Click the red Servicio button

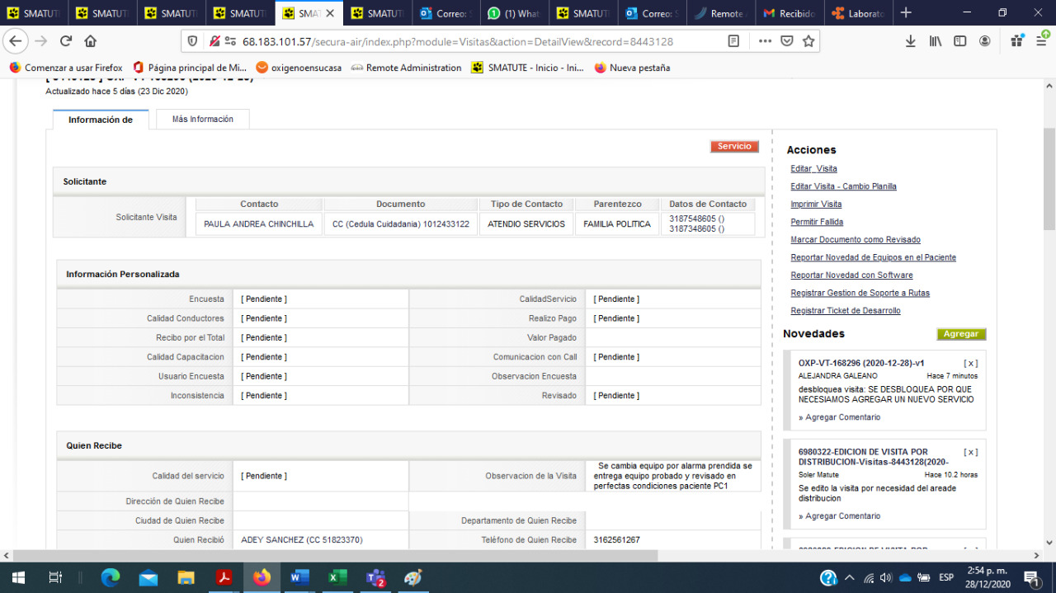pyautogui.click(x=734, y=146)
